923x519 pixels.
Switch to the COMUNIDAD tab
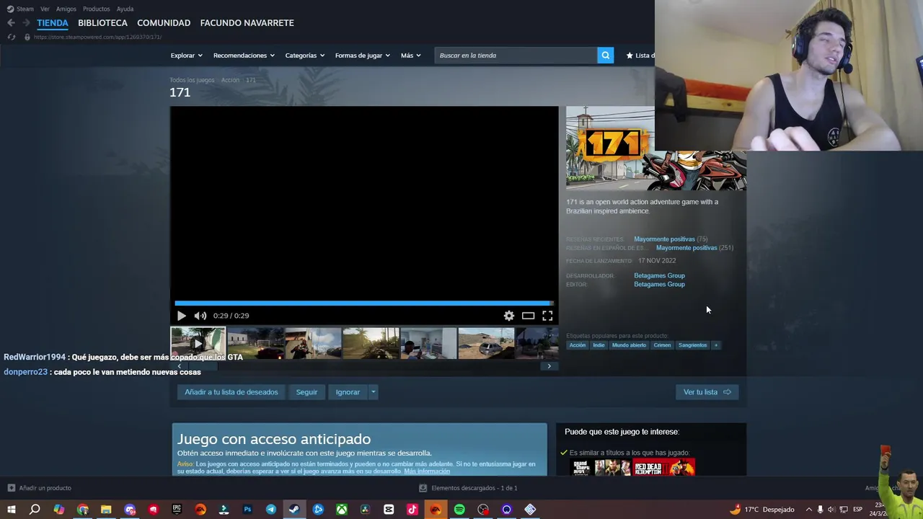pos(164,23)
